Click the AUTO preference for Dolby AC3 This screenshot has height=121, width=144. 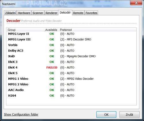[67, 50]
